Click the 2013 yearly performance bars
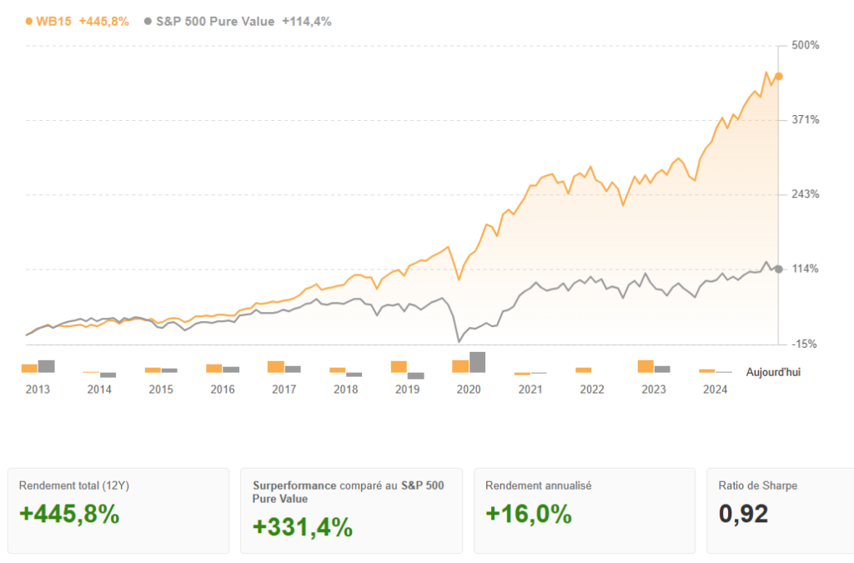854x563 pixels. click(x=38, y=366)
